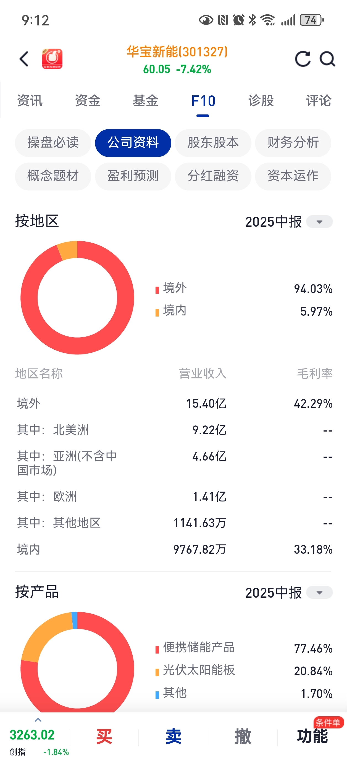Viewport: 347px width, 763px height.
Task: Tap the red 境外 legend swatch
Action: [157, 290]
